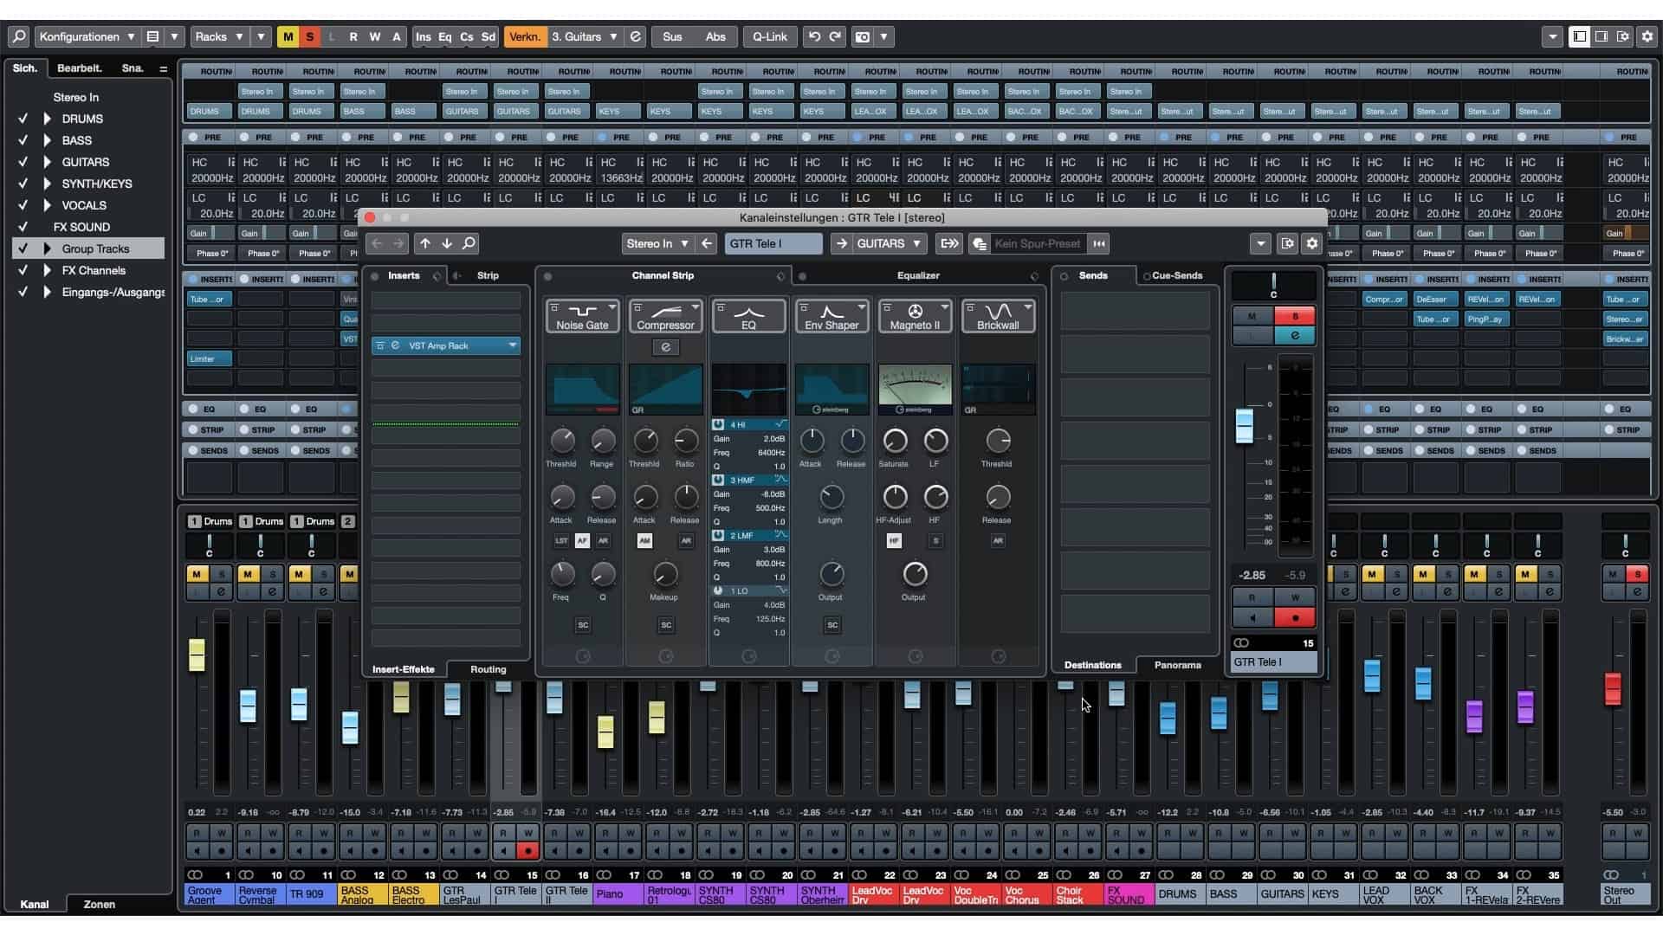Screen dimensions: 1663x935
Task: Click Ins rack shortcut button
Action: pos(423,36)
